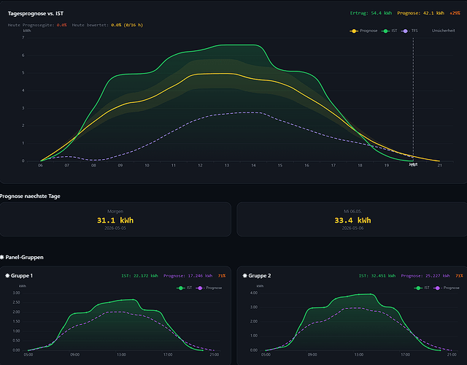Screen dimensions: 467x365
Task: Toggle the Unsicherheit legend entry
Action: coord(443,31)
